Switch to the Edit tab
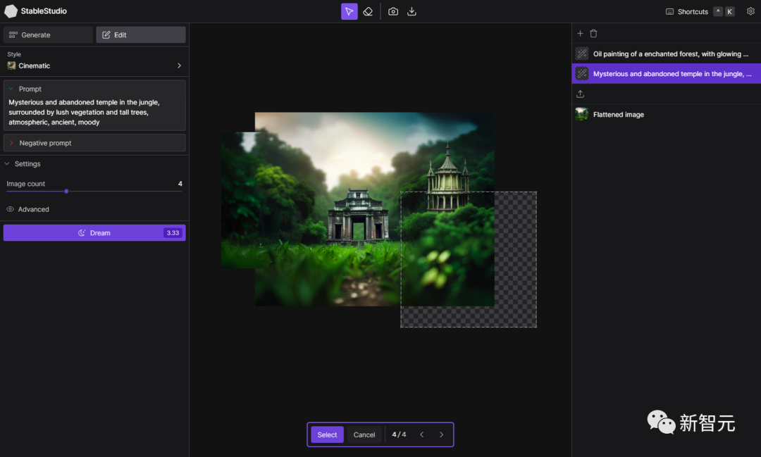 (x=141, y=35)
